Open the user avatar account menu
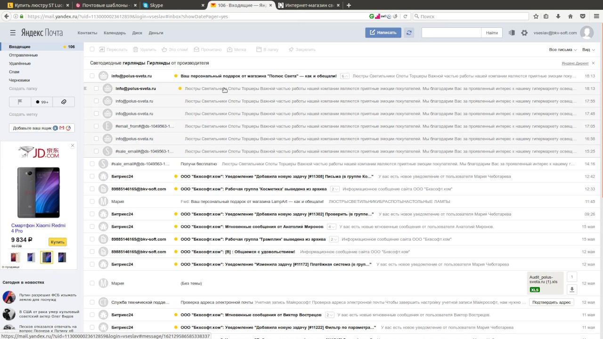The image size is (603, 339). pyautogui.click(x=587, y=32)
